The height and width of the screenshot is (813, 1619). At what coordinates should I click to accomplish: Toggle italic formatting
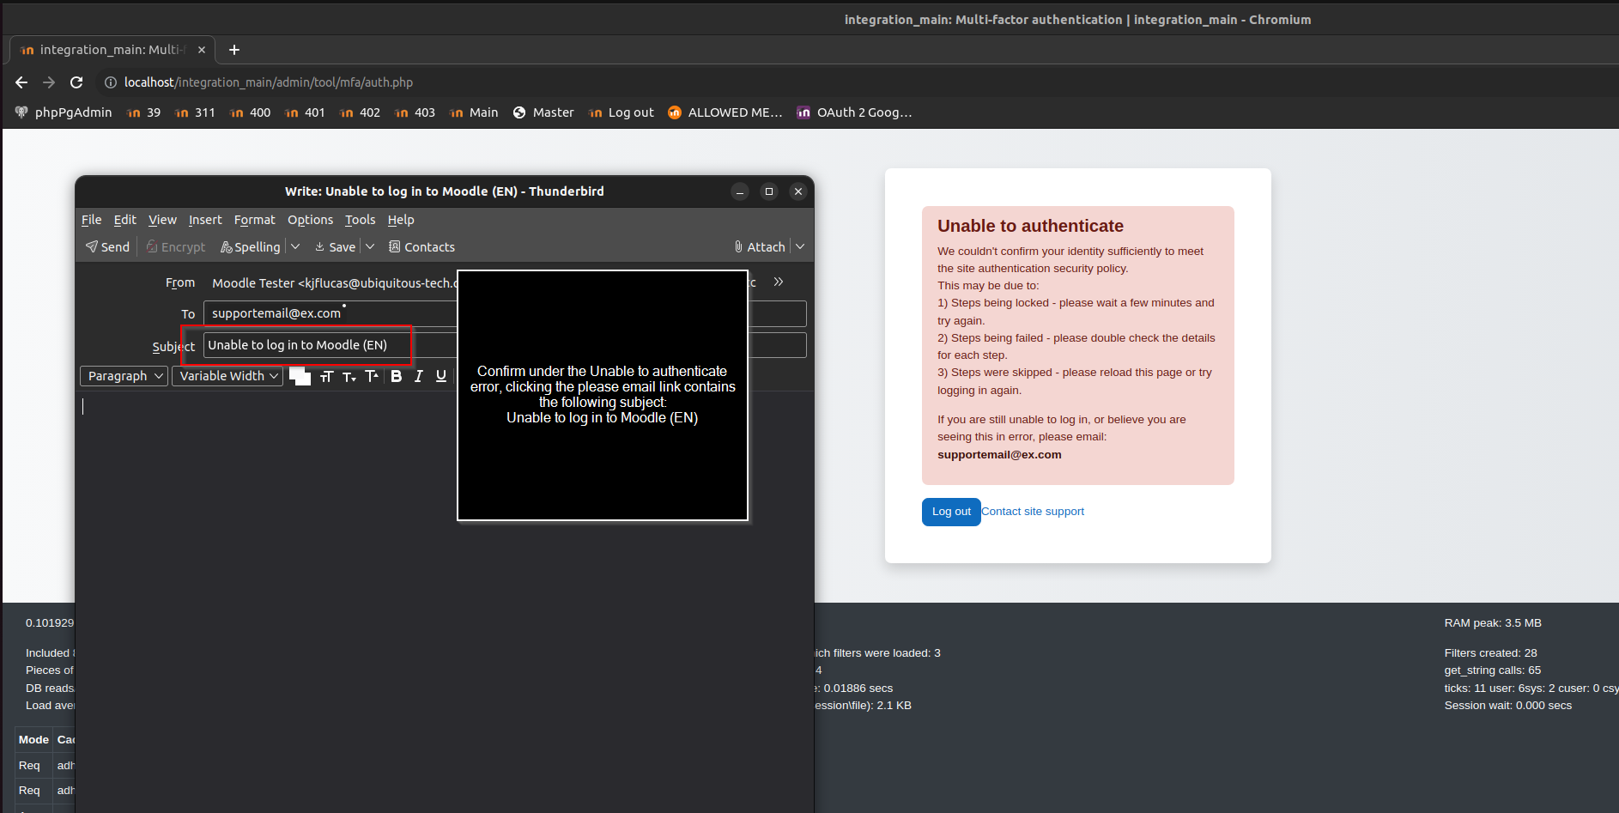(418, 376)
